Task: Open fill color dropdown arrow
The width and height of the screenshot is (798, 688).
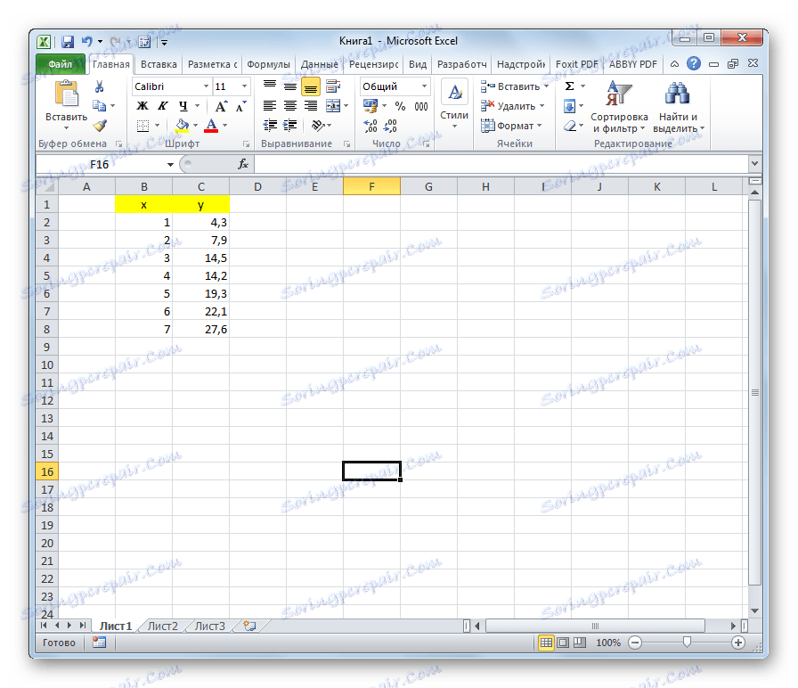Action: click(x=195, y=126)
